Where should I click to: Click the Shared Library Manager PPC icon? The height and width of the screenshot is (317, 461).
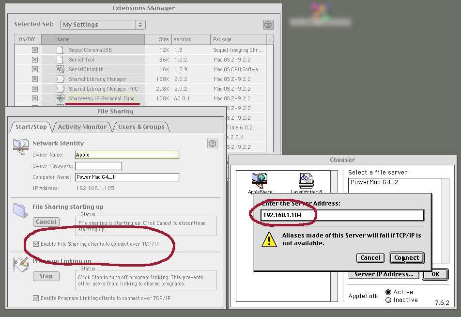(60, 89)
